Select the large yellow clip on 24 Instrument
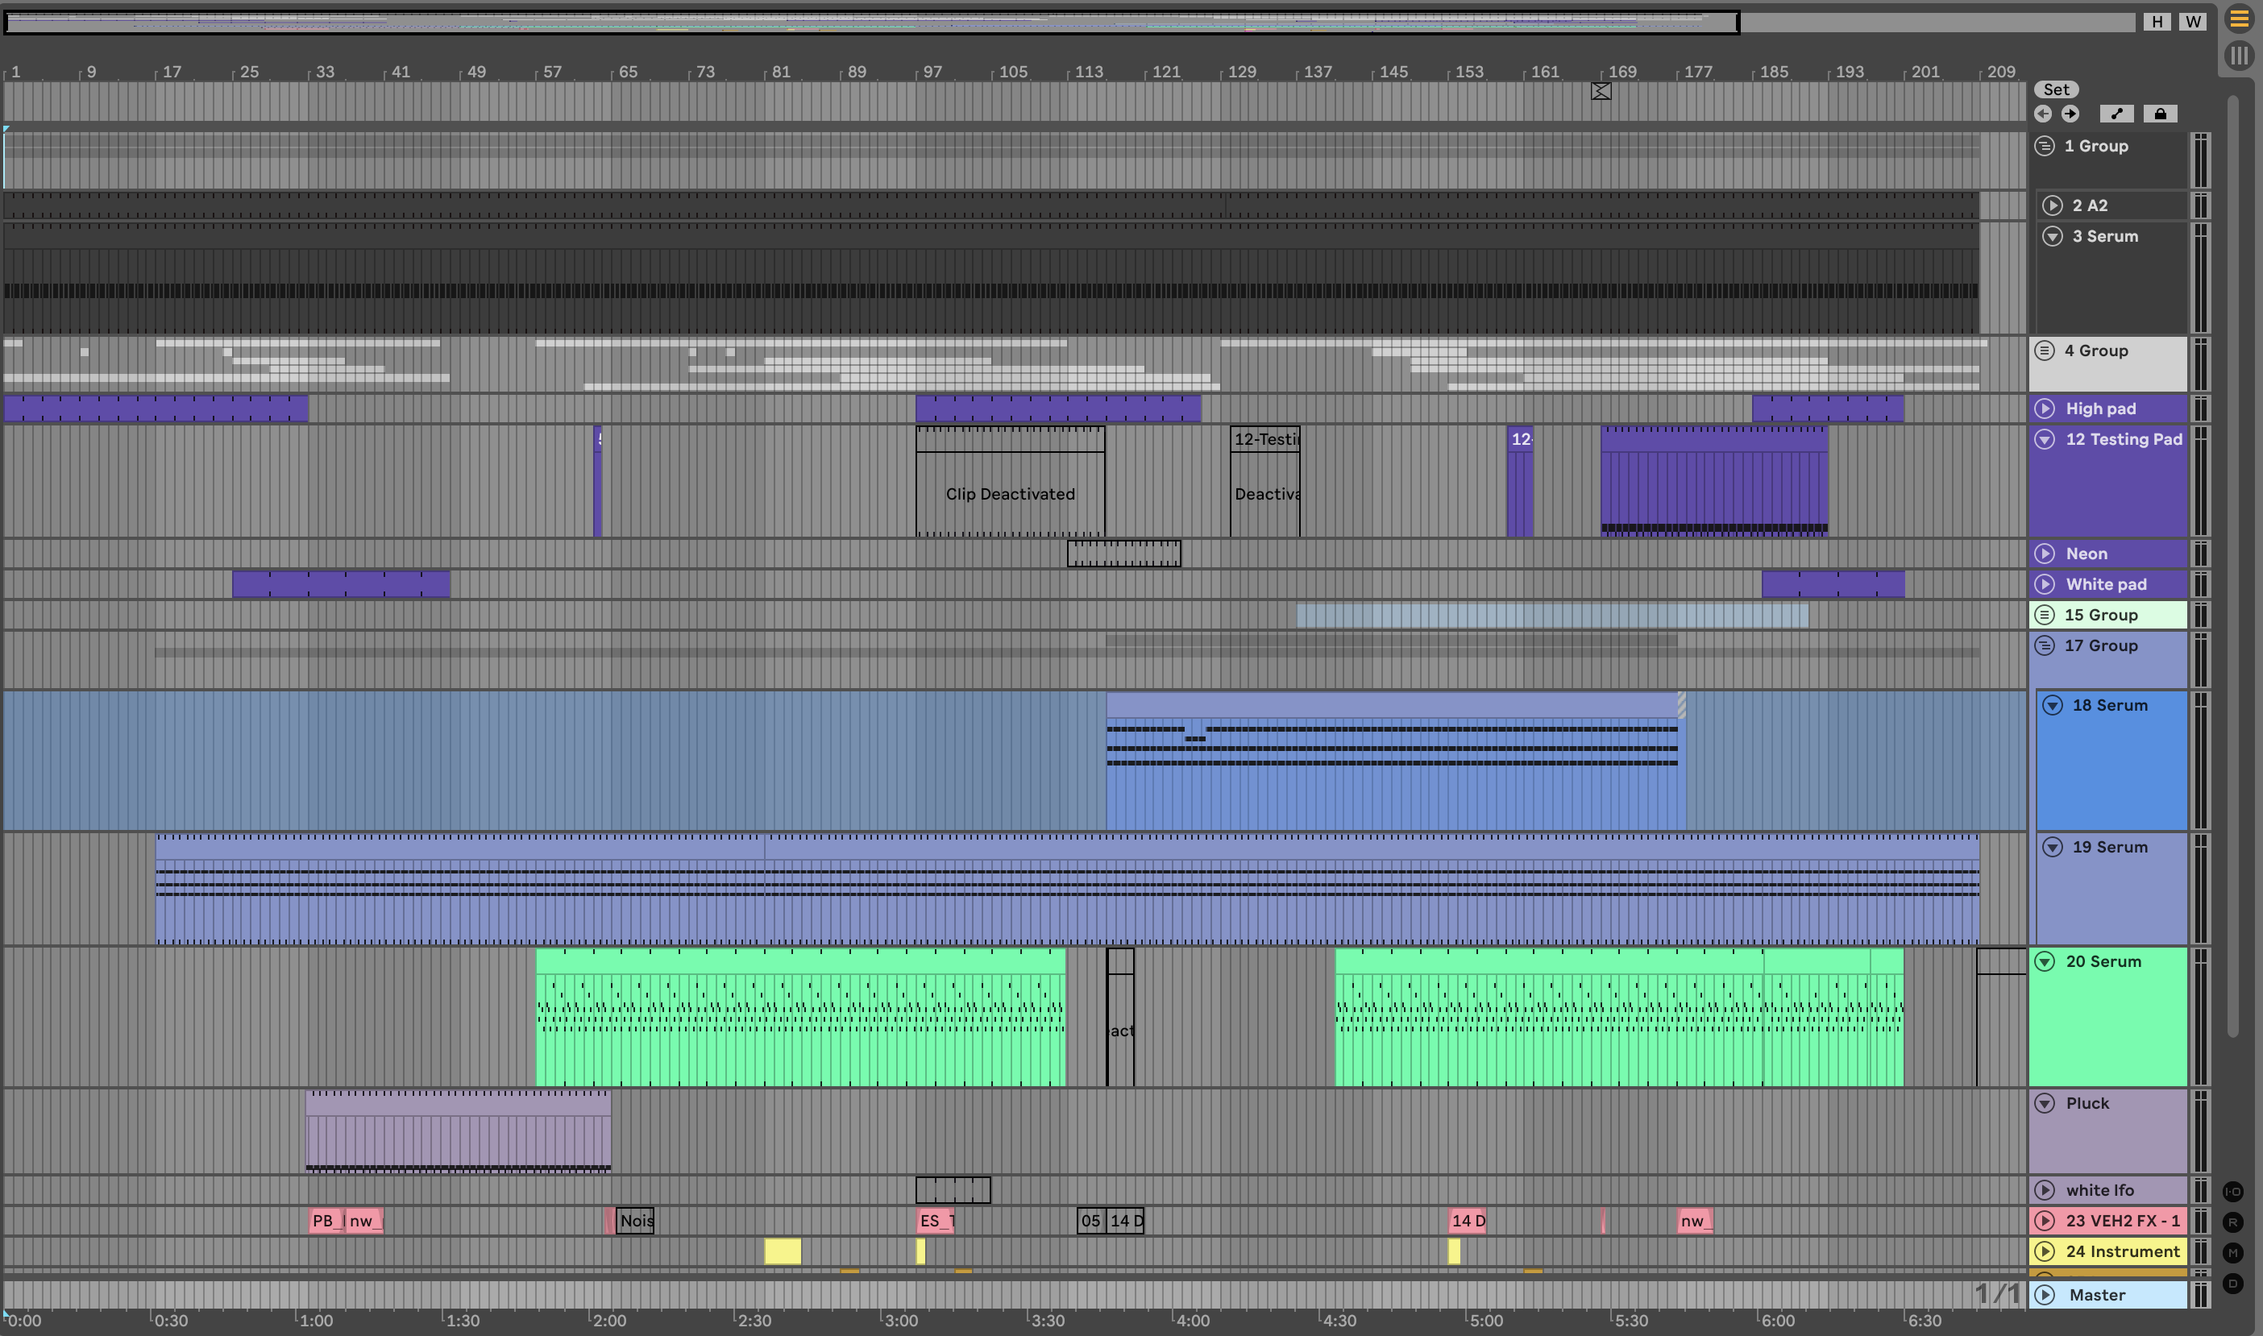The height and width of the screenshot is (1336, 2263). point(783,1251)
